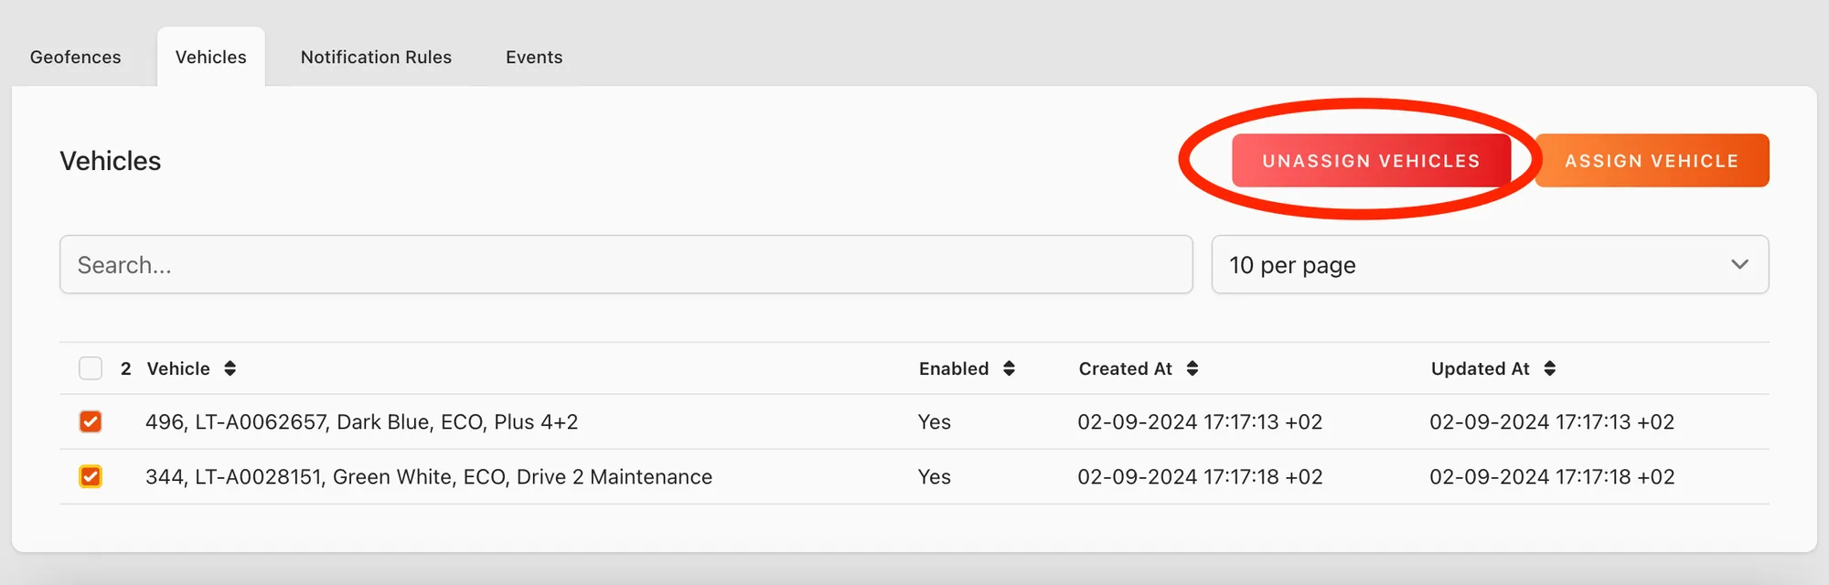Sort by Enabled column arrows

(x=1010, y=368)
